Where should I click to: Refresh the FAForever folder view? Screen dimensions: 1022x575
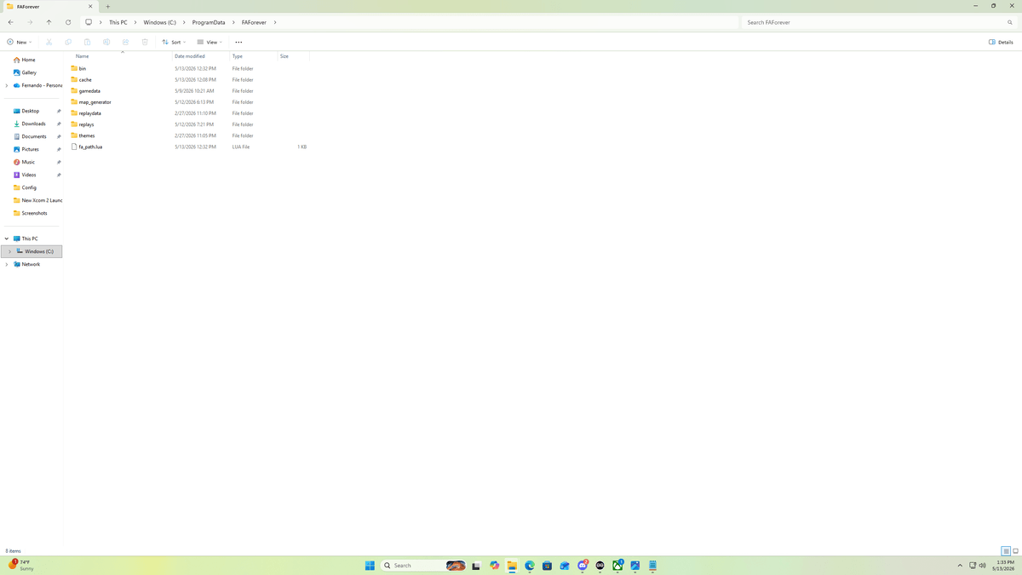coord(68,22)
